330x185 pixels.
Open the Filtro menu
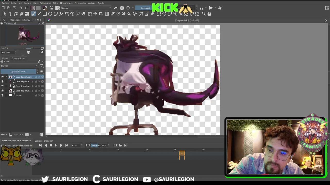pyautogui.click(x=55, y=3)
